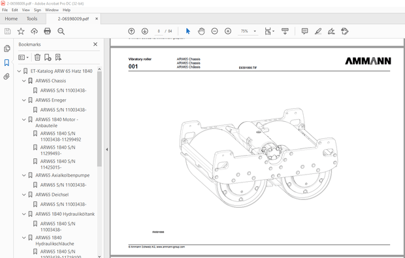Click bookmarks panel scroll down arrow
This screenshot has width=405, height=258.
(x=99, y=256)
